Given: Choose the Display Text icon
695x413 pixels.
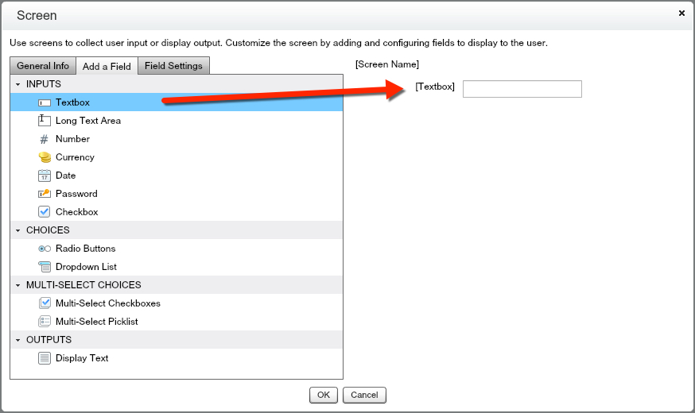Looking at the screenshot, I should coord(45,358).
